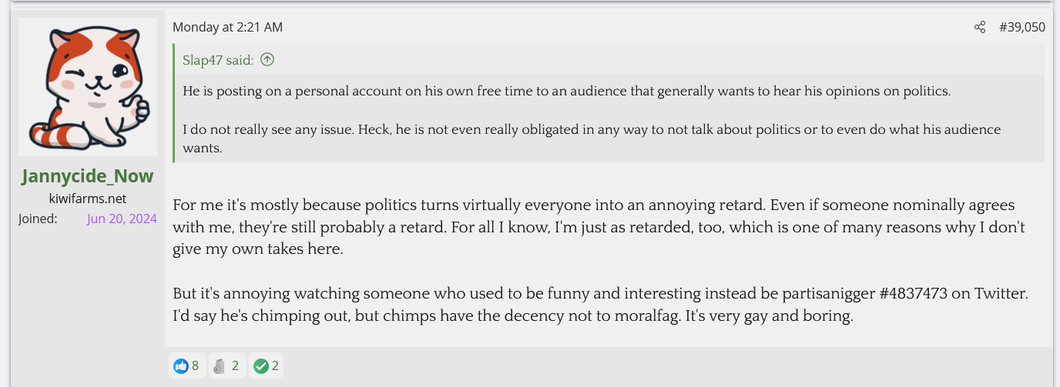Click the reply paragraph starting "But it's annoying"

coord(601,305)
